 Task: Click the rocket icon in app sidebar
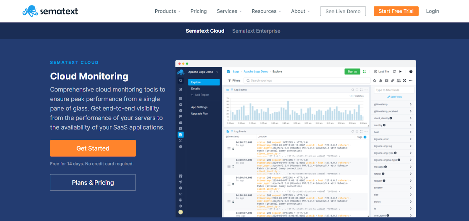tap(181, 89)
